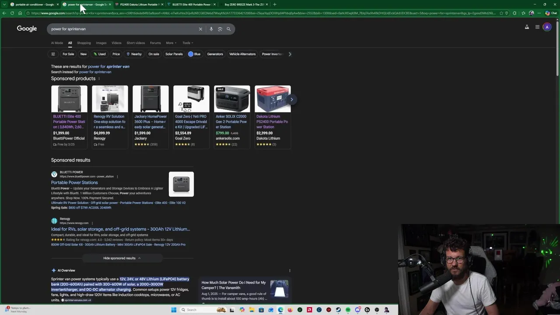The image size is (560, 315).
Task: Open Anker SOLIX C2000 product card
Action: (x=232, y=117)
